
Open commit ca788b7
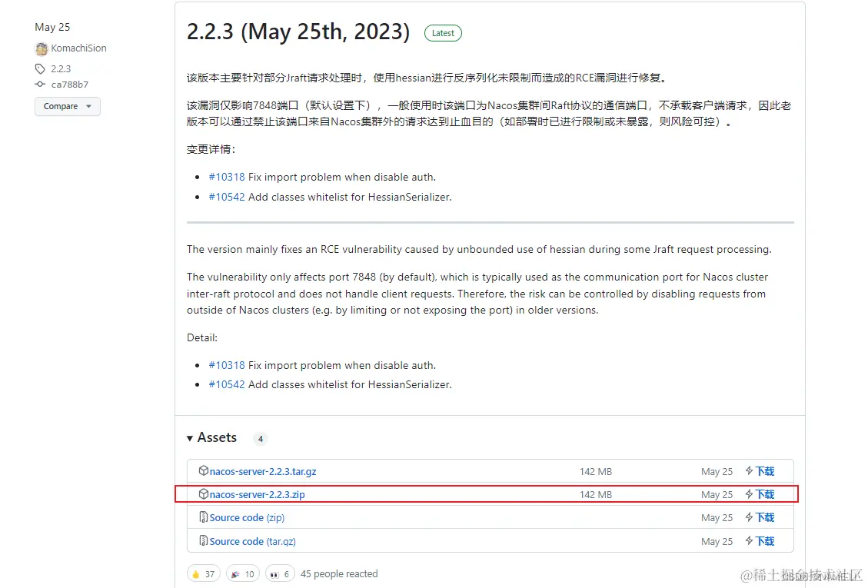pyautogui.click(x=70, y=85)
